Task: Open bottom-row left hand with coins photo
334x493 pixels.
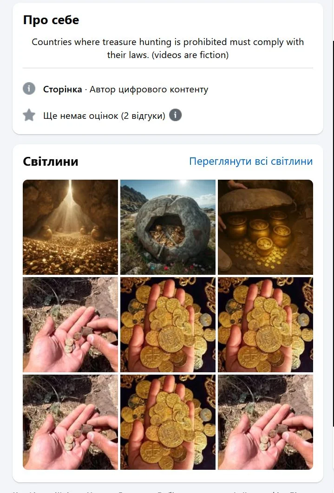Action: pos(71,422)
